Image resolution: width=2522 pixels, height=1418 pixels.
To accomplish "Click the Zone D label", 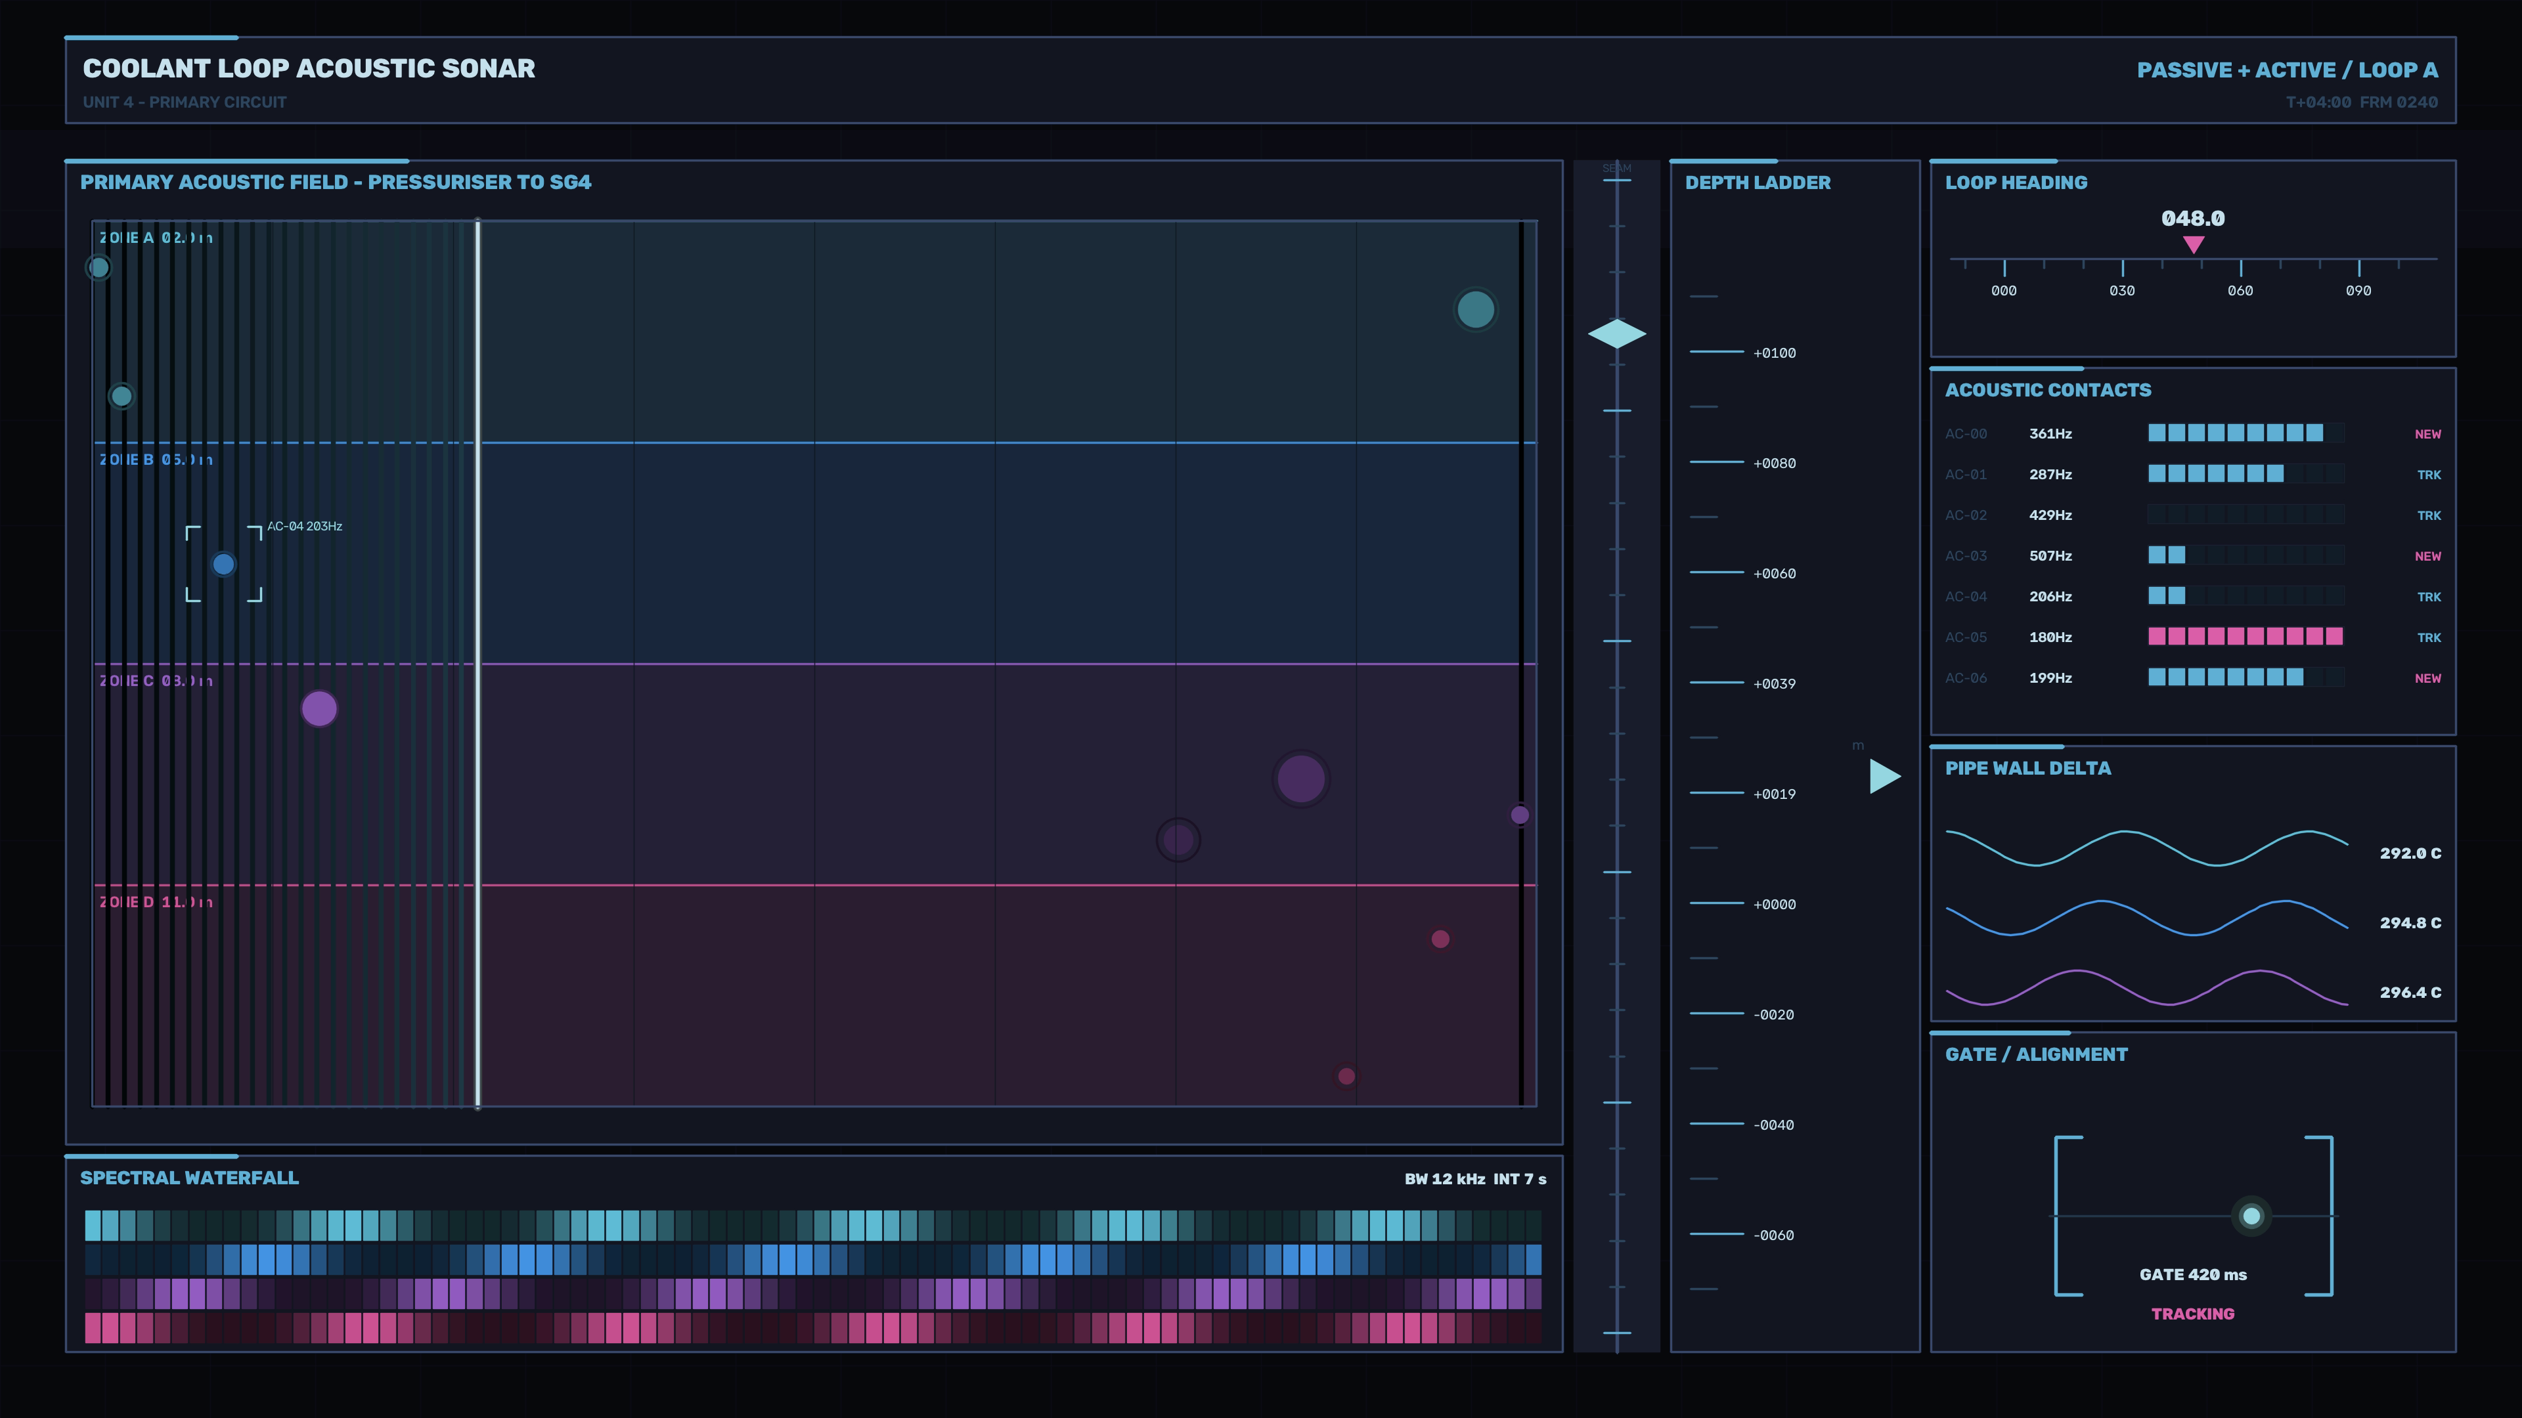I will 156,901.
